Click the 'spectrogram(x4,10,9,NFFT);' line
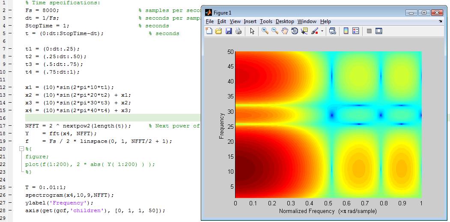 pyautogui.click(x=69, y=195)
